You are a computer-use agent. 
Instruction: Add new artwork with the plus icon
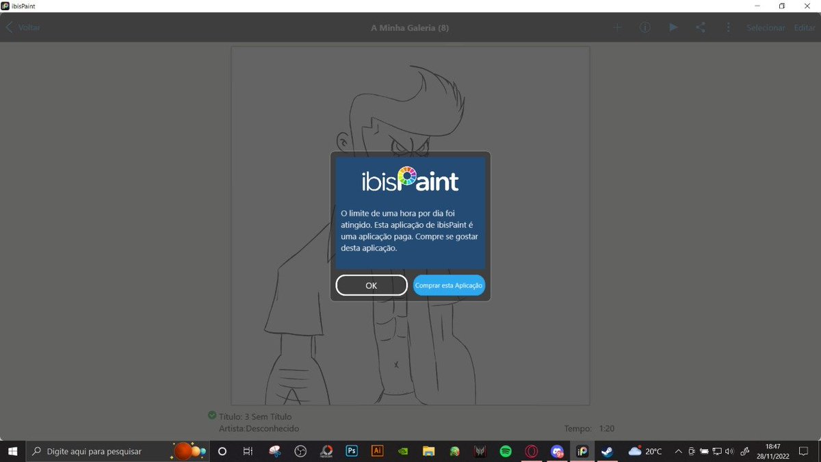617,27
